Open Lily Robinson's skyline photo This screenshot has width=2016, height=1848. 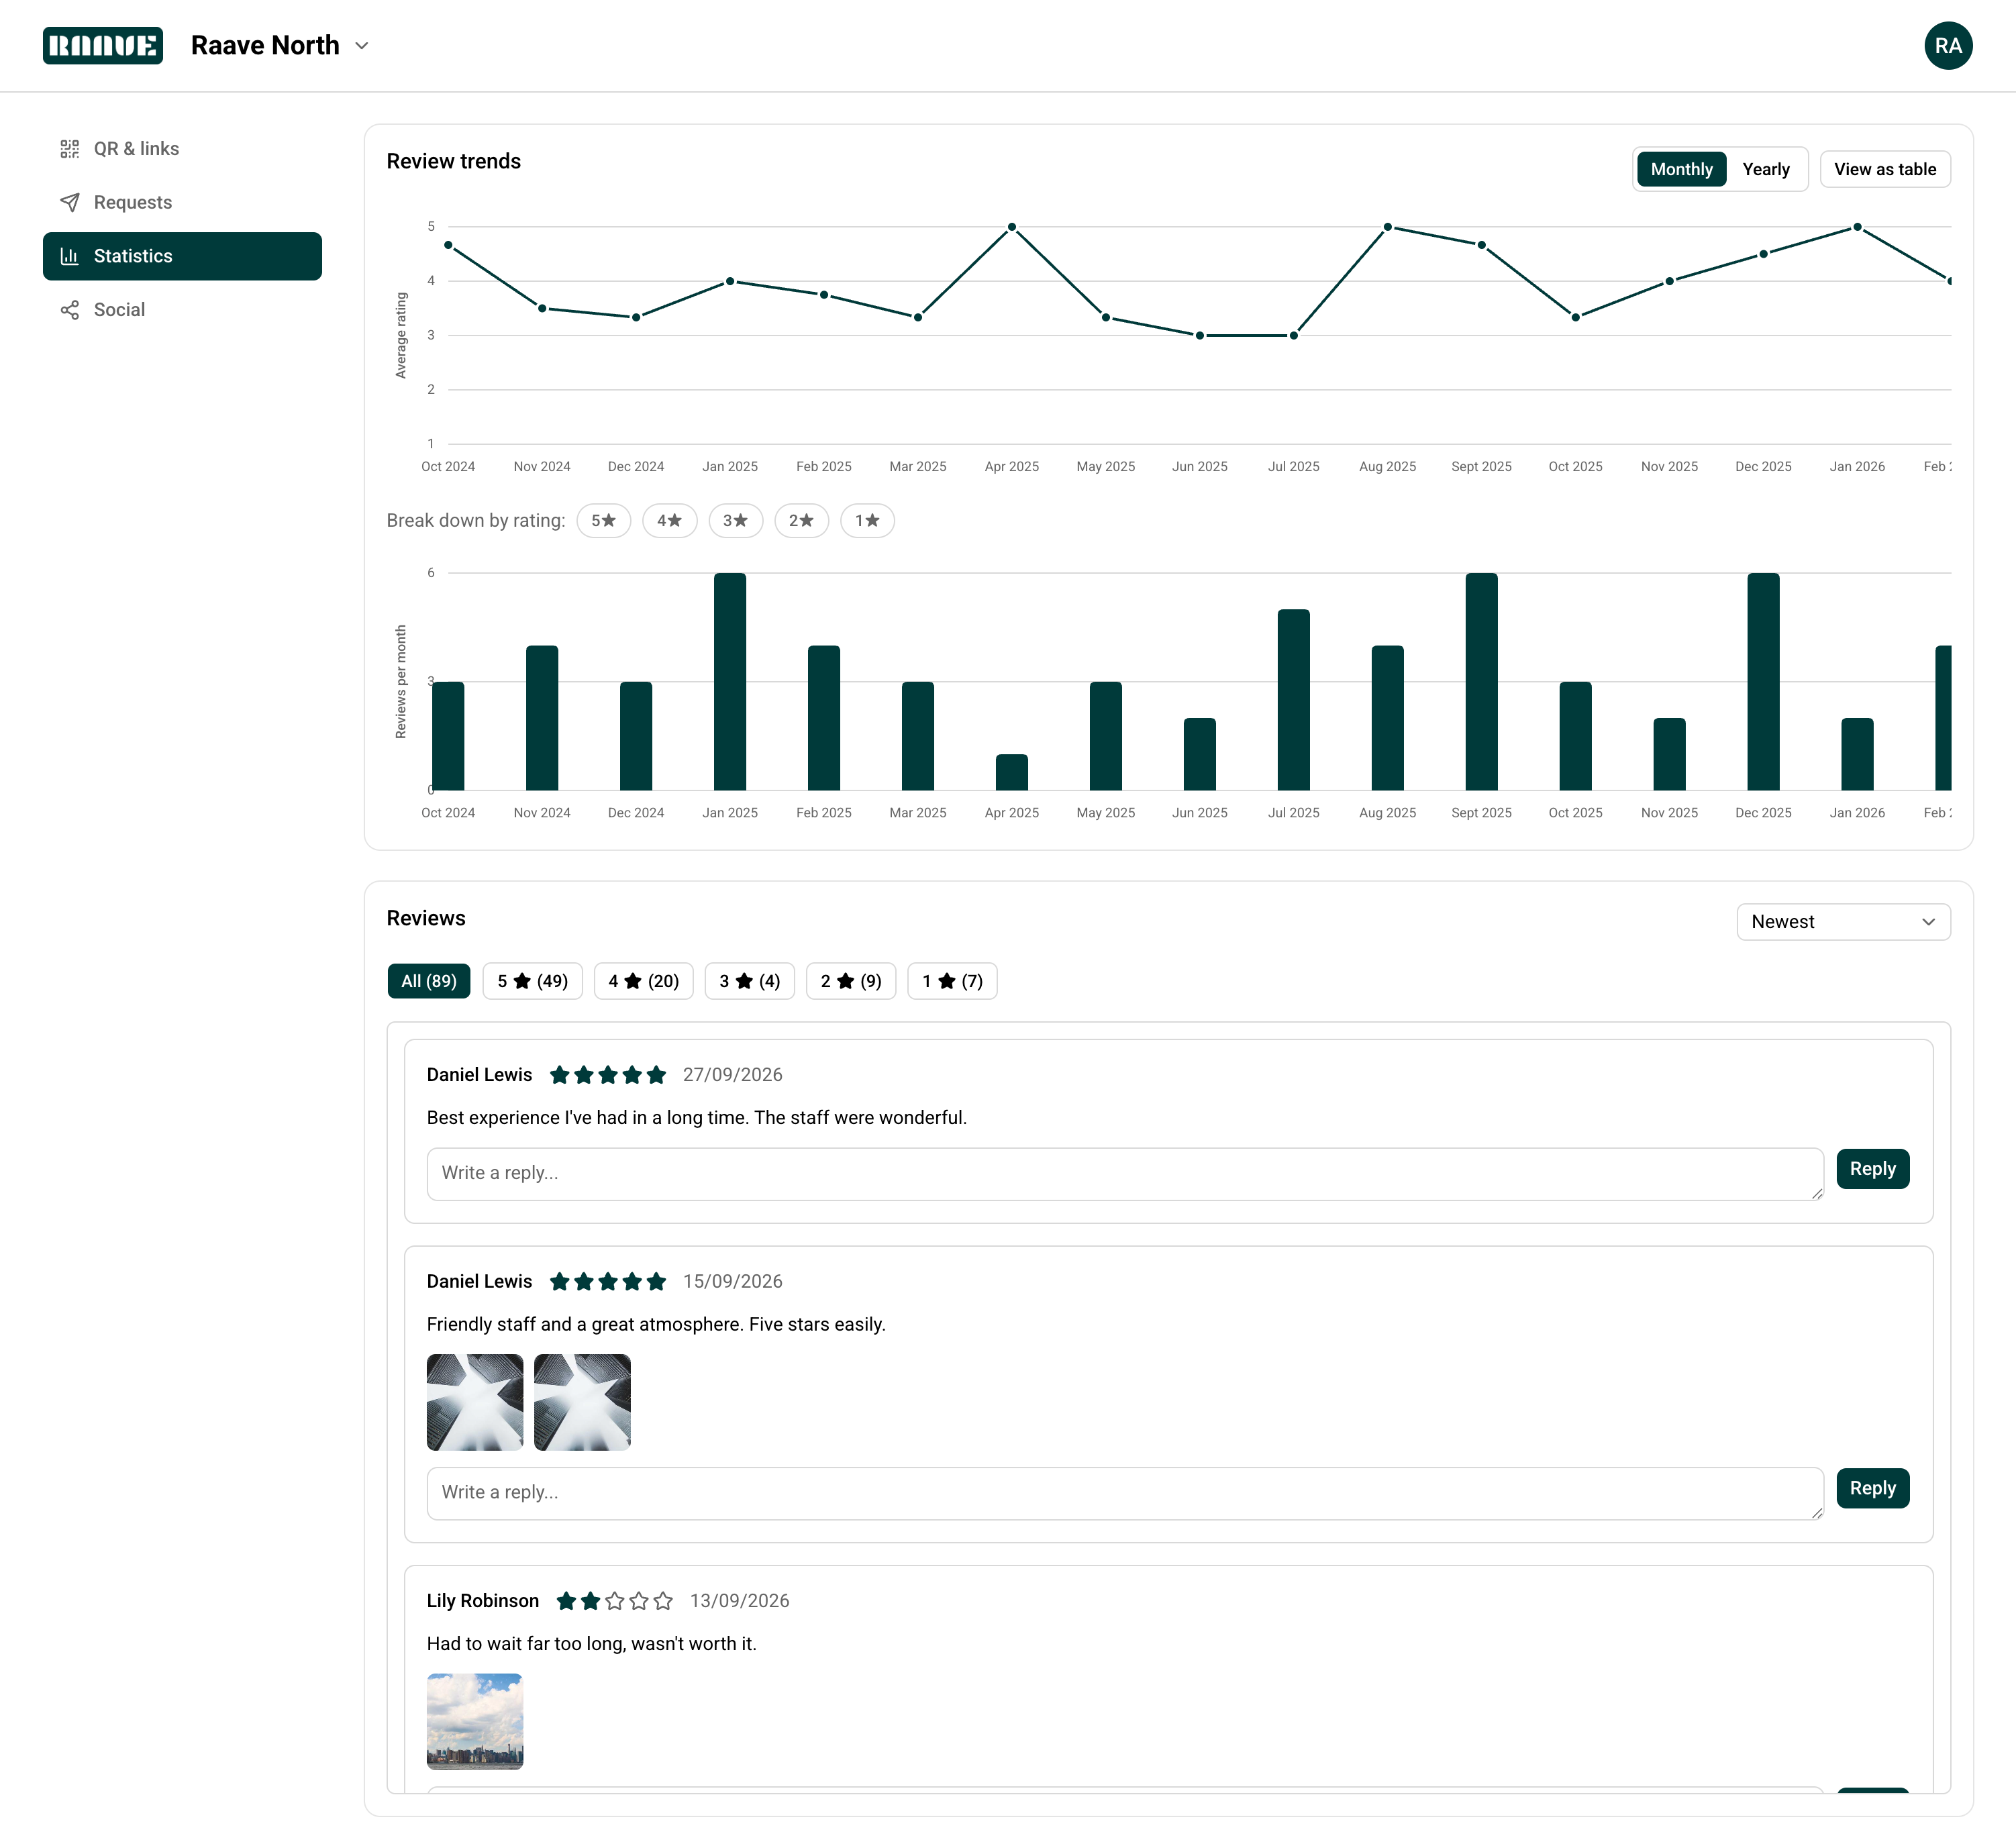click(475, 1721)
